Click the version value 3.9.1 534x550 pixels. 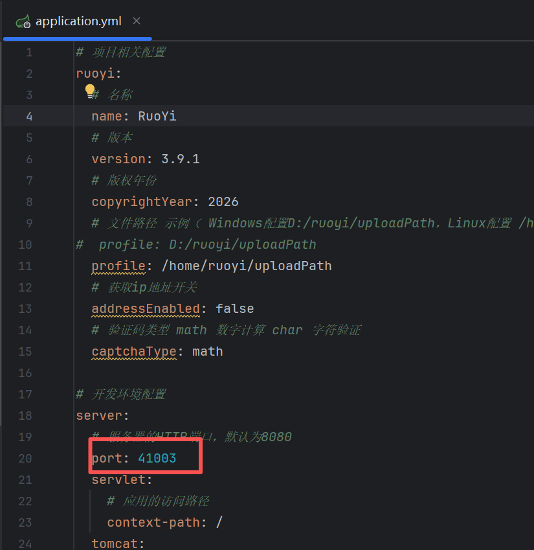click(x=181, y=159)
